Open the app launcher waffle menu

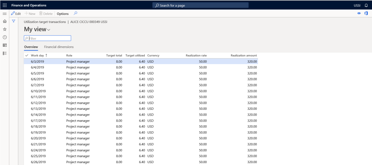point(4,5)
